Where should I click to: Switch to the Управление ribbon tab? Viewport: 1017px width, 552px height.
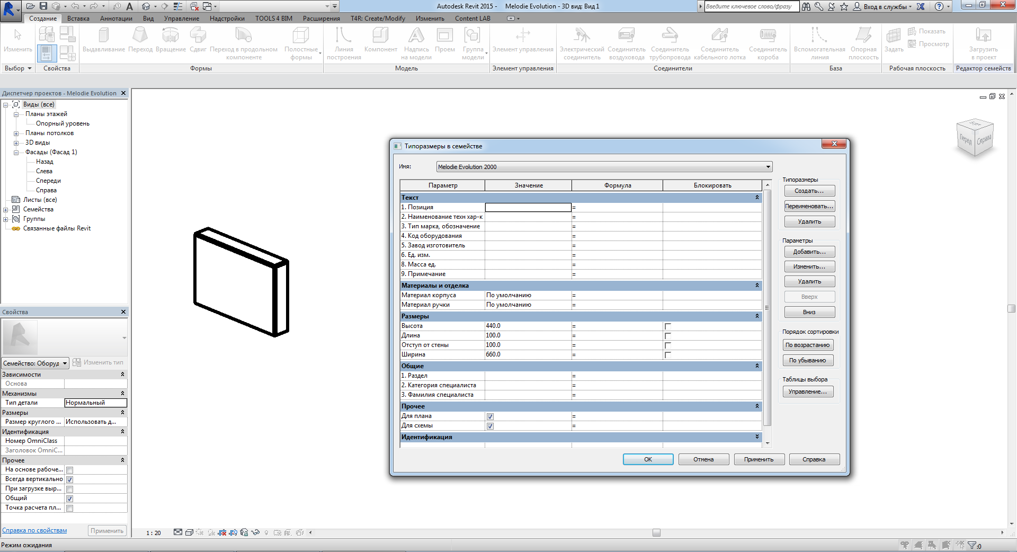[182, 19]
